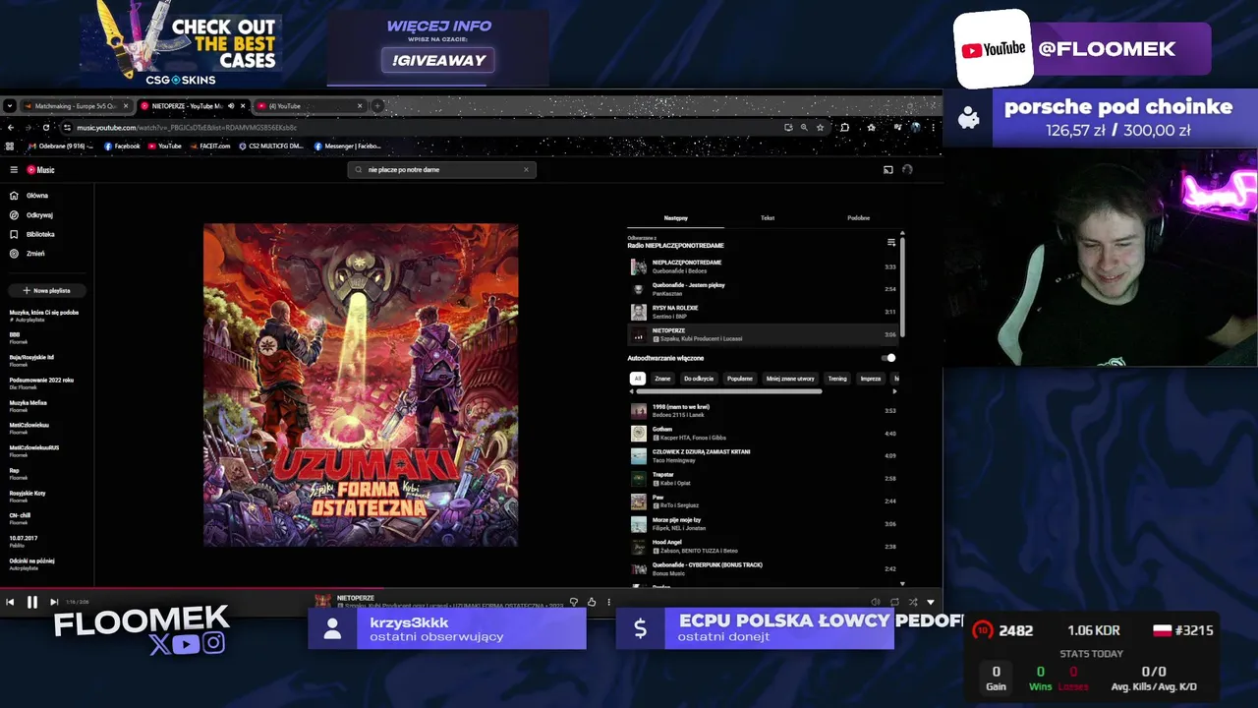Open the FACEIT.com bookmark
Viewport: 1258px width, 708px height.
point(209,147)
